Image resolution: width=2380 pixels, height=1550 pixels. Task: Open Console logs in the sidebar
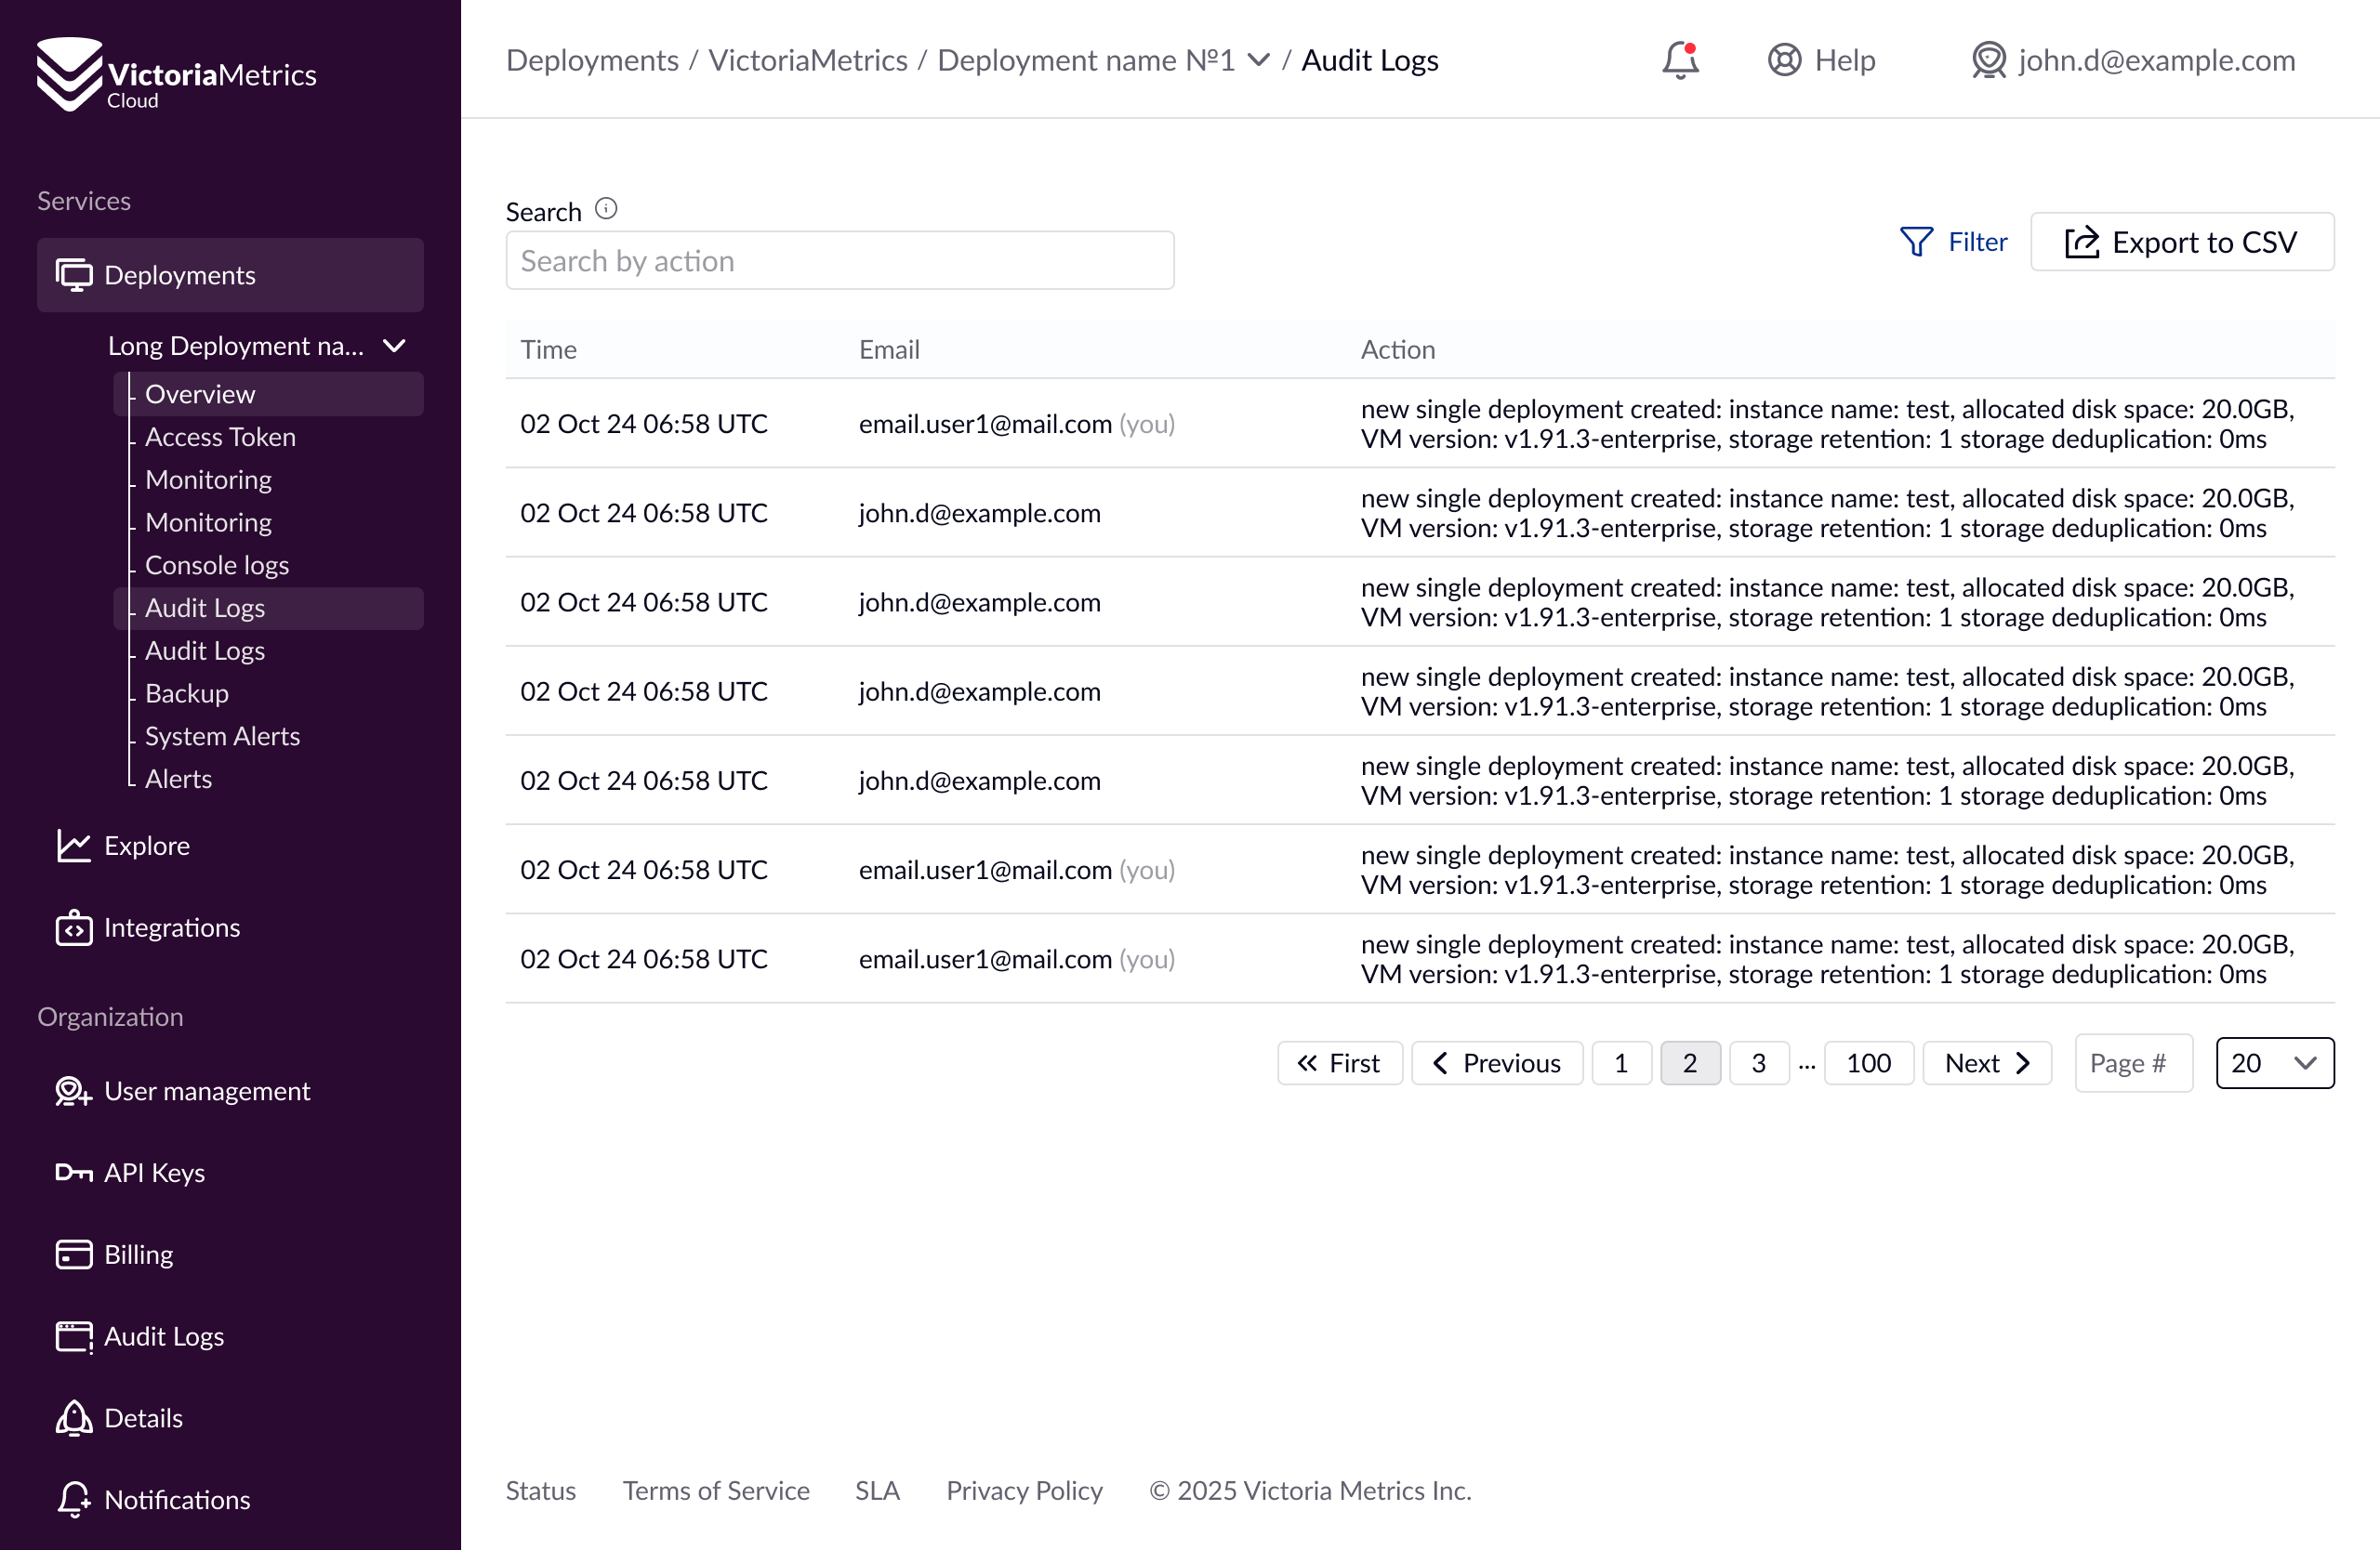click(x=217, y=565)
